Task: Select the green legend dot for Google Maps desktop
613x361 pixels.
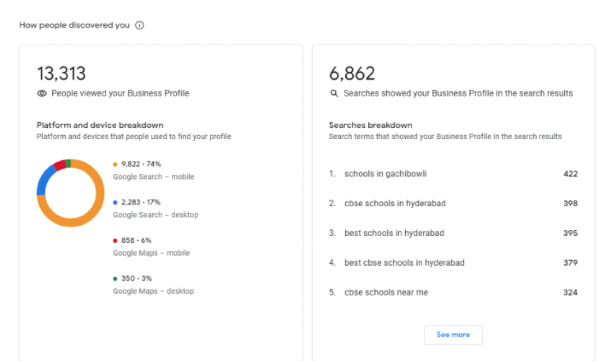Action: 115,278
